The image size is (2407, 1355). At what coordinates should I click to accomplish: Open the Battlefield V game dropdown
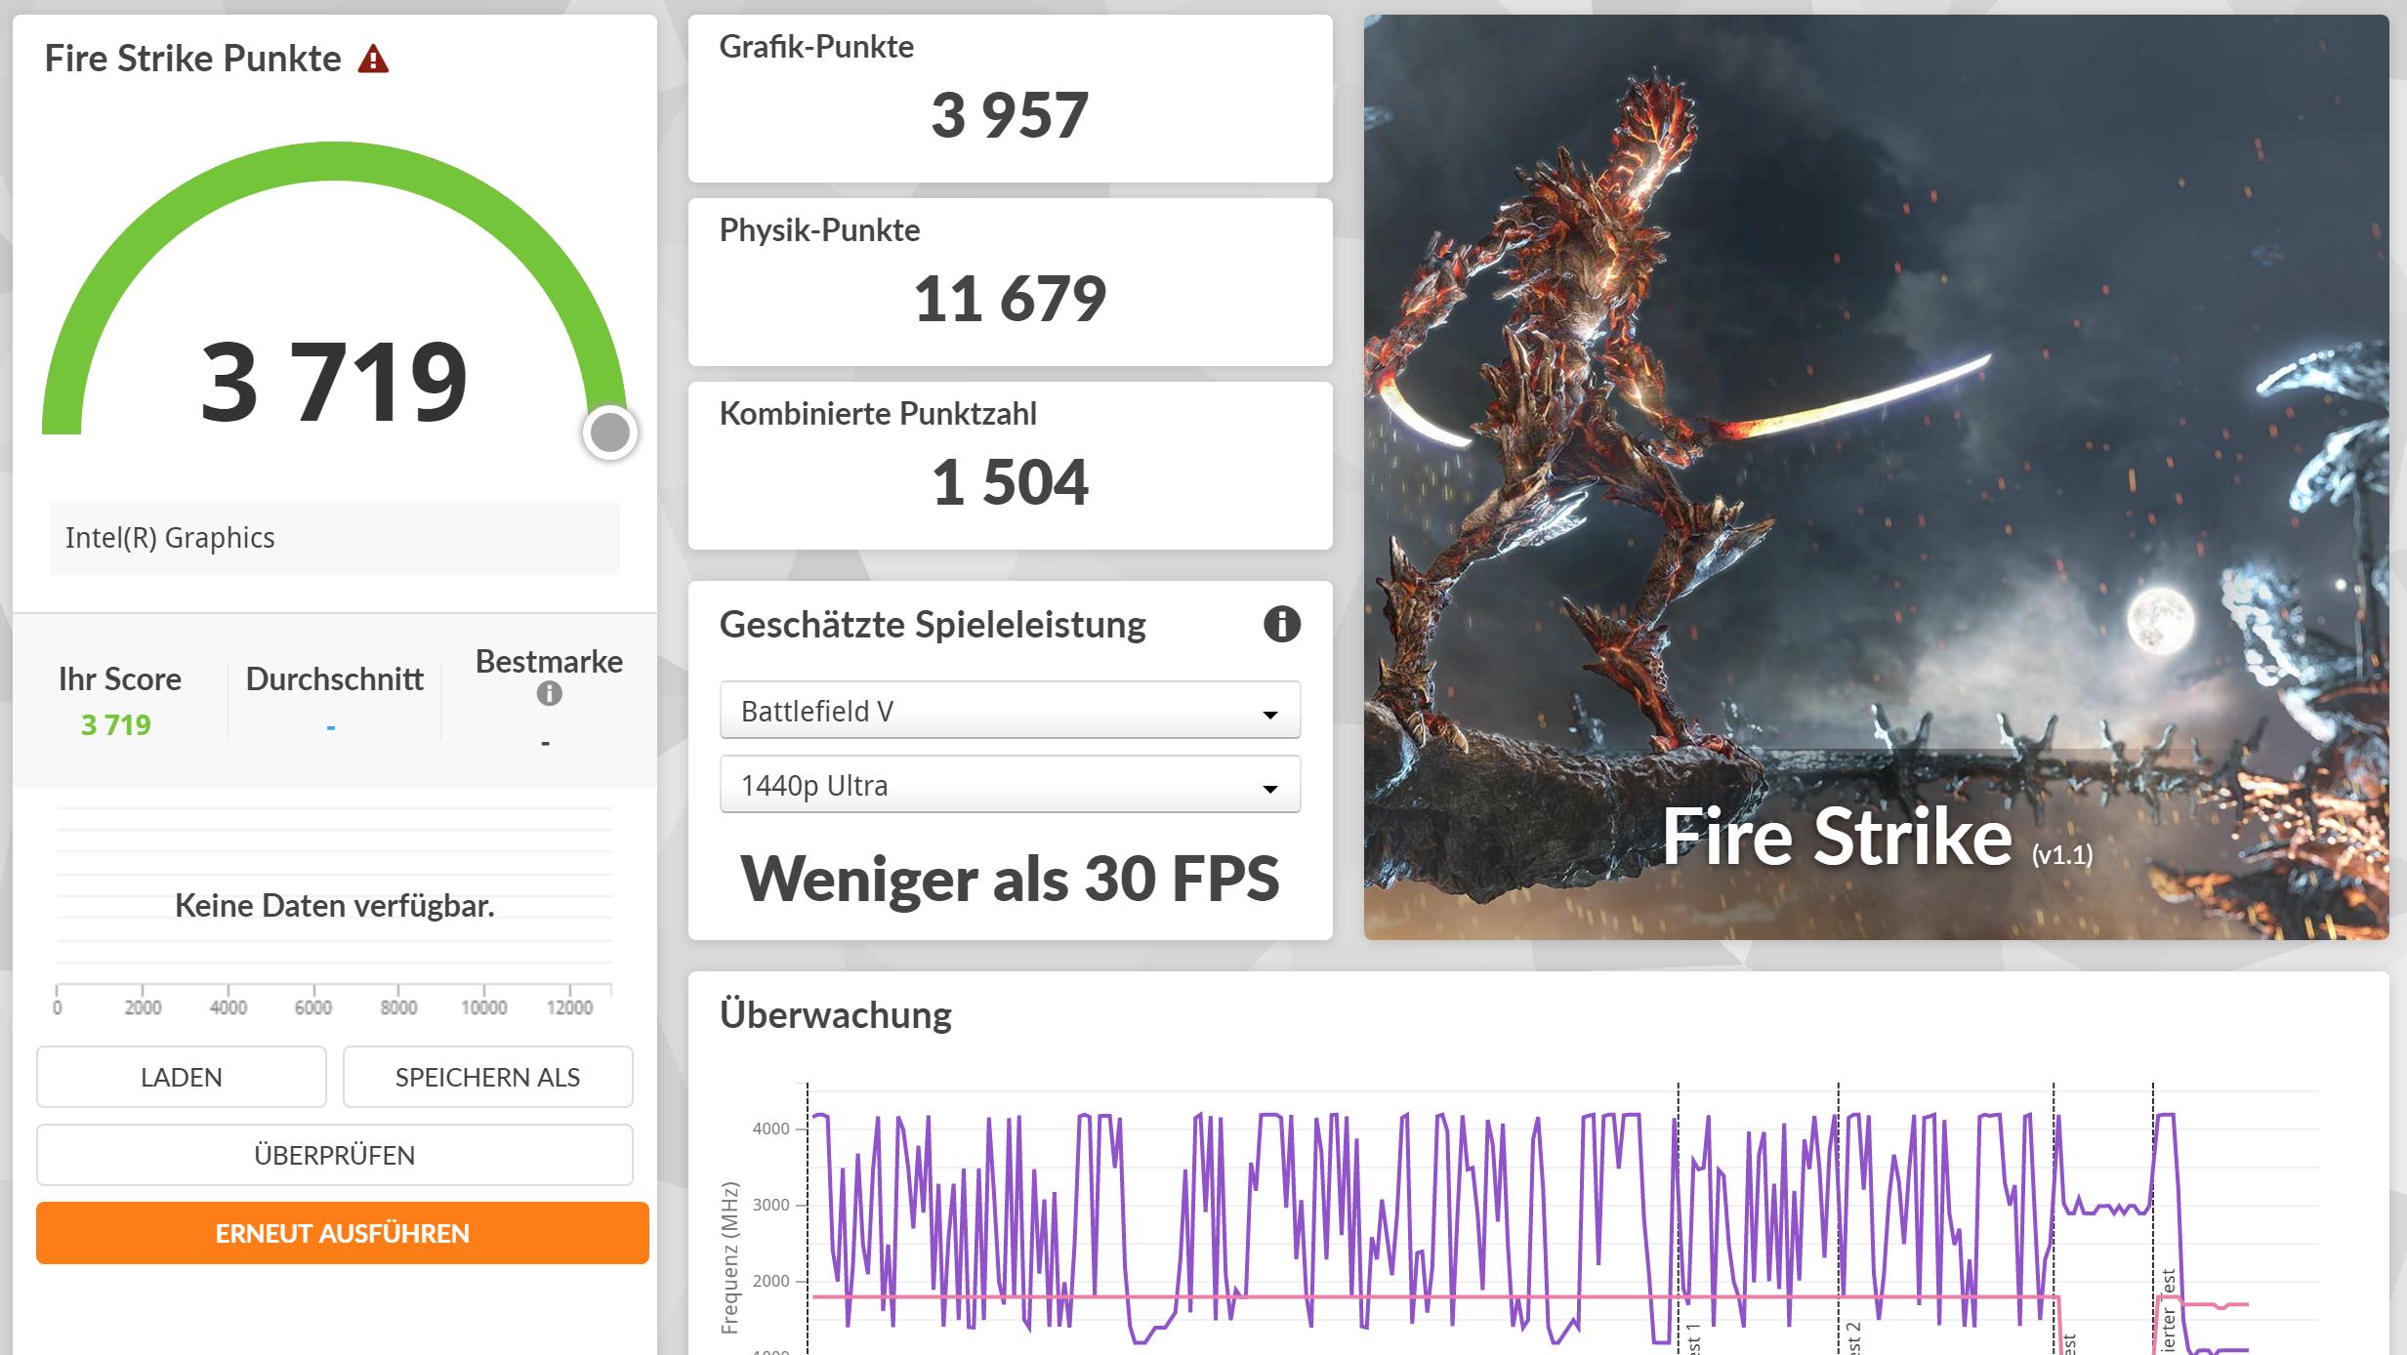pos(1010,711)
